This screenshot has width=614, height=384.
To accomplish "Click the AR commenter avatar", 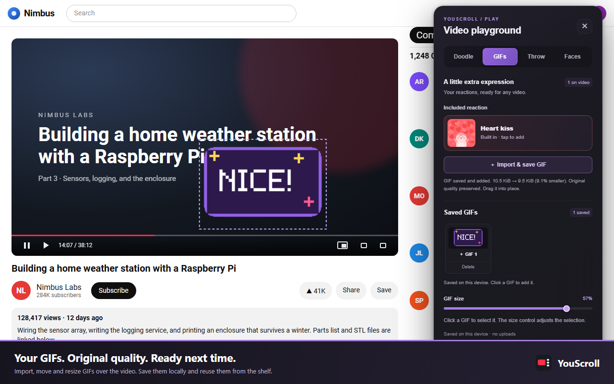I will click(419, 82).
